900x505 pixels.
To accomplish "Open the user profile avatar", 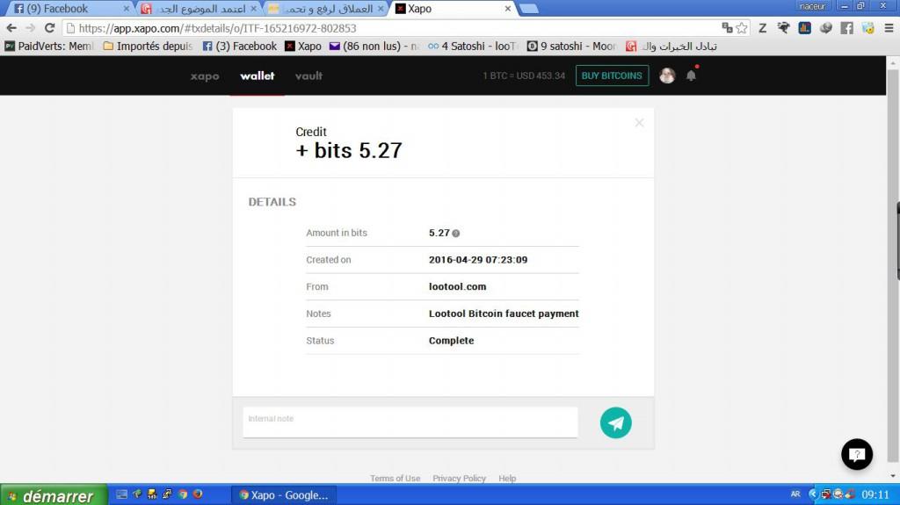I will (x=667, y=76).
